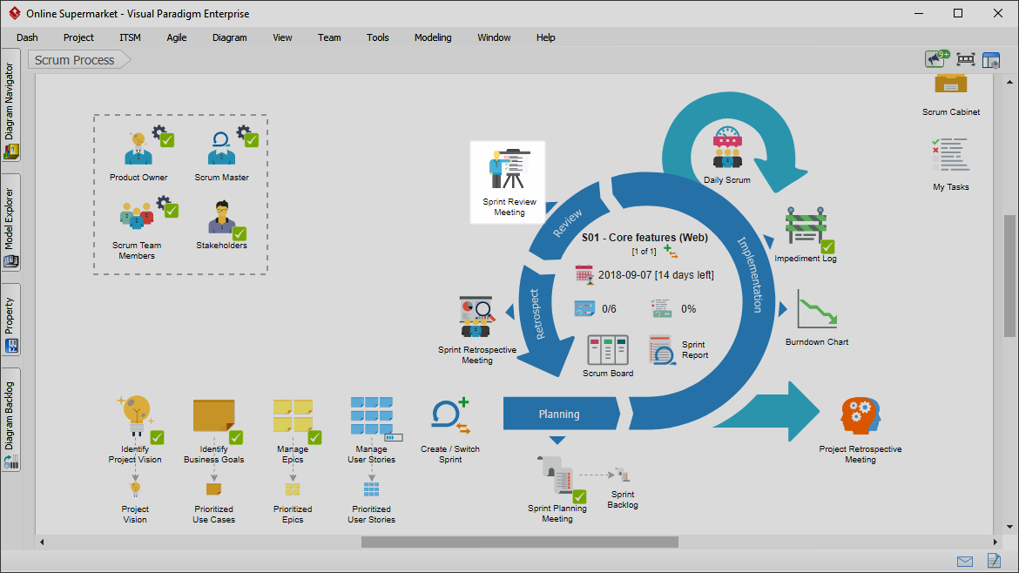The height and width of the screenshot is (573, 1019).
Task: Expand the Diagram Backlog side panel
Action: (10, 420)
